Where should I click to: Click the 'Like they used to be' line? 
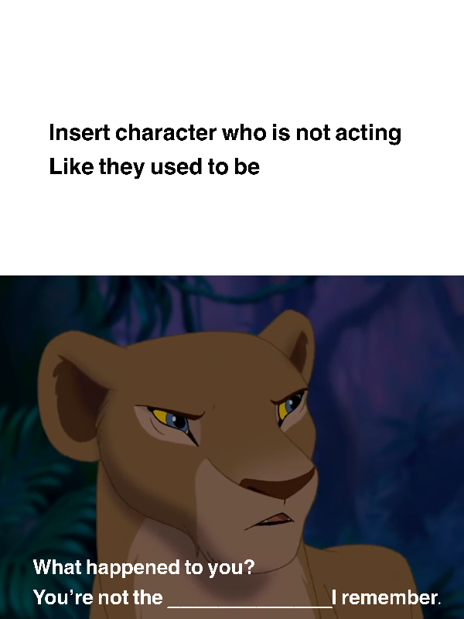click(x=154, y=167)
